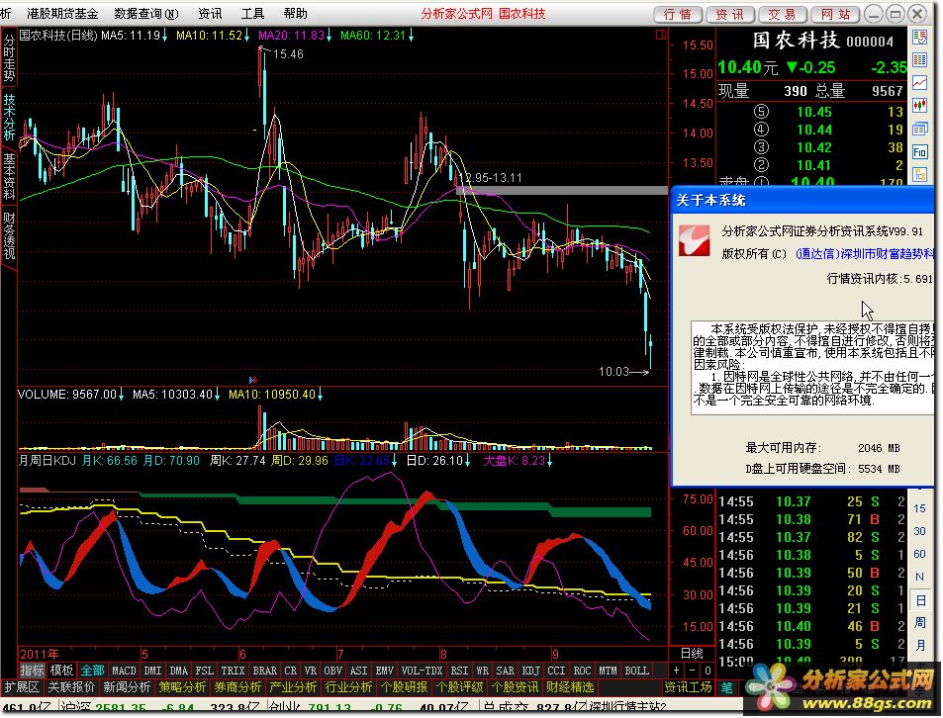Select the BOLL indicator
The height and width of the screenshot is (718, 943).
(x=636, y=671)
